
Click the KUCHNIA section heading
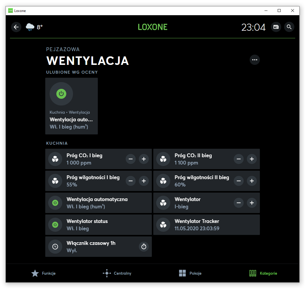[x=57, y=143]
